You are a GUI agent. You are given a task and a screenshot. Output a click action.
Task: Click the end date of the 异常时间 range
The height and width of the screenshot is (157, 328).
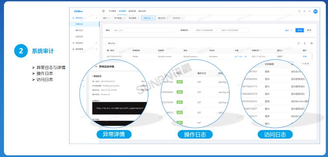(x=230, y=30)
